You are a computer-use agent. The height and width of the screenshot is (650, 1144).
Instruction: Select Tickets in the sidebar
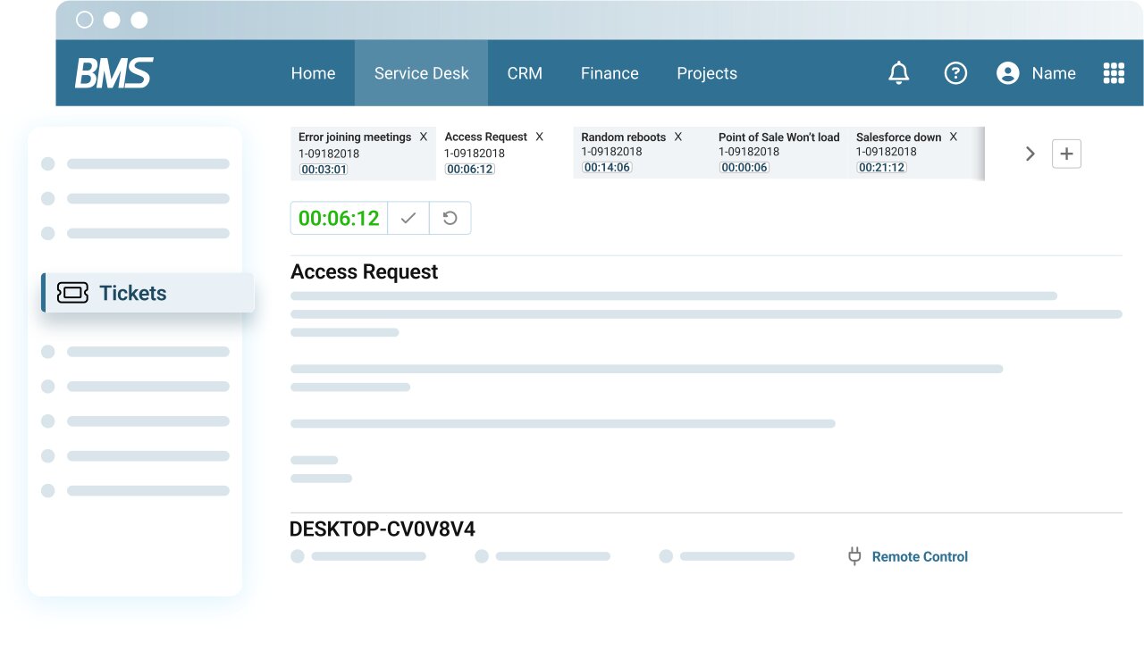coord(148,293)
